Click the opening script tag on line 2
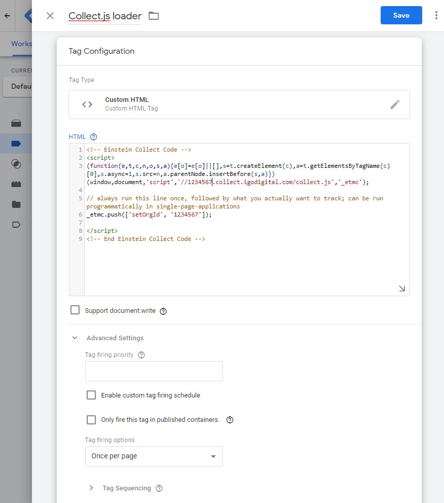Image resolution: width=444 pixels, height=503 pixels. 100,158
